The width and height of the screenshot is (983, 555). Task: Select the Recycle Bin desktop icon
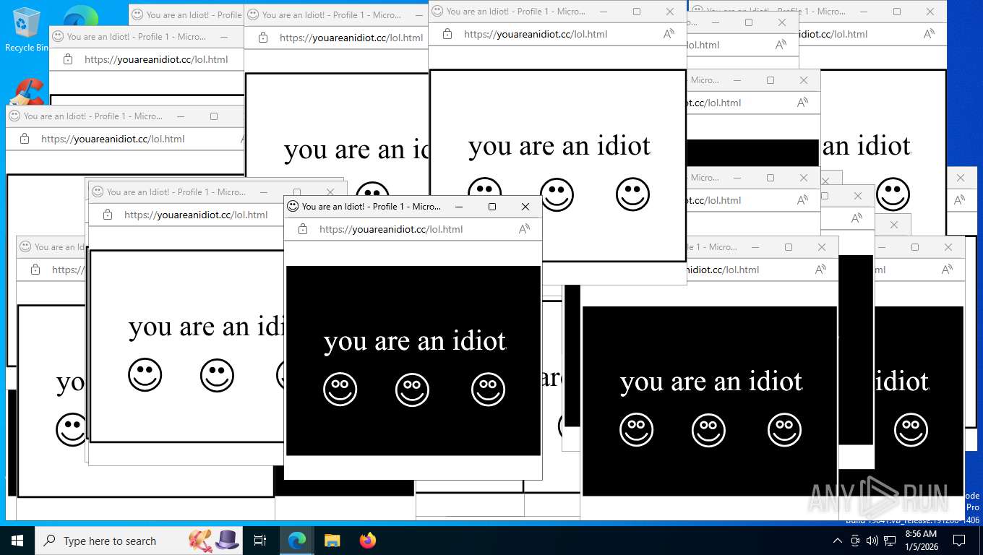coord(27,30)
